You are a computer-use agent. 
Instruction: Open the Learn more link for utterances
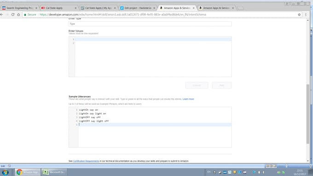[188, 99]
